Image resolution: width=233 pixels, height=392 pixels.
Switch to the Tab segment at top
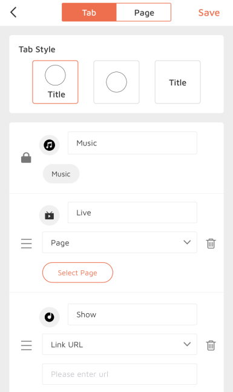pyautogui.click(x=89, y=12)
